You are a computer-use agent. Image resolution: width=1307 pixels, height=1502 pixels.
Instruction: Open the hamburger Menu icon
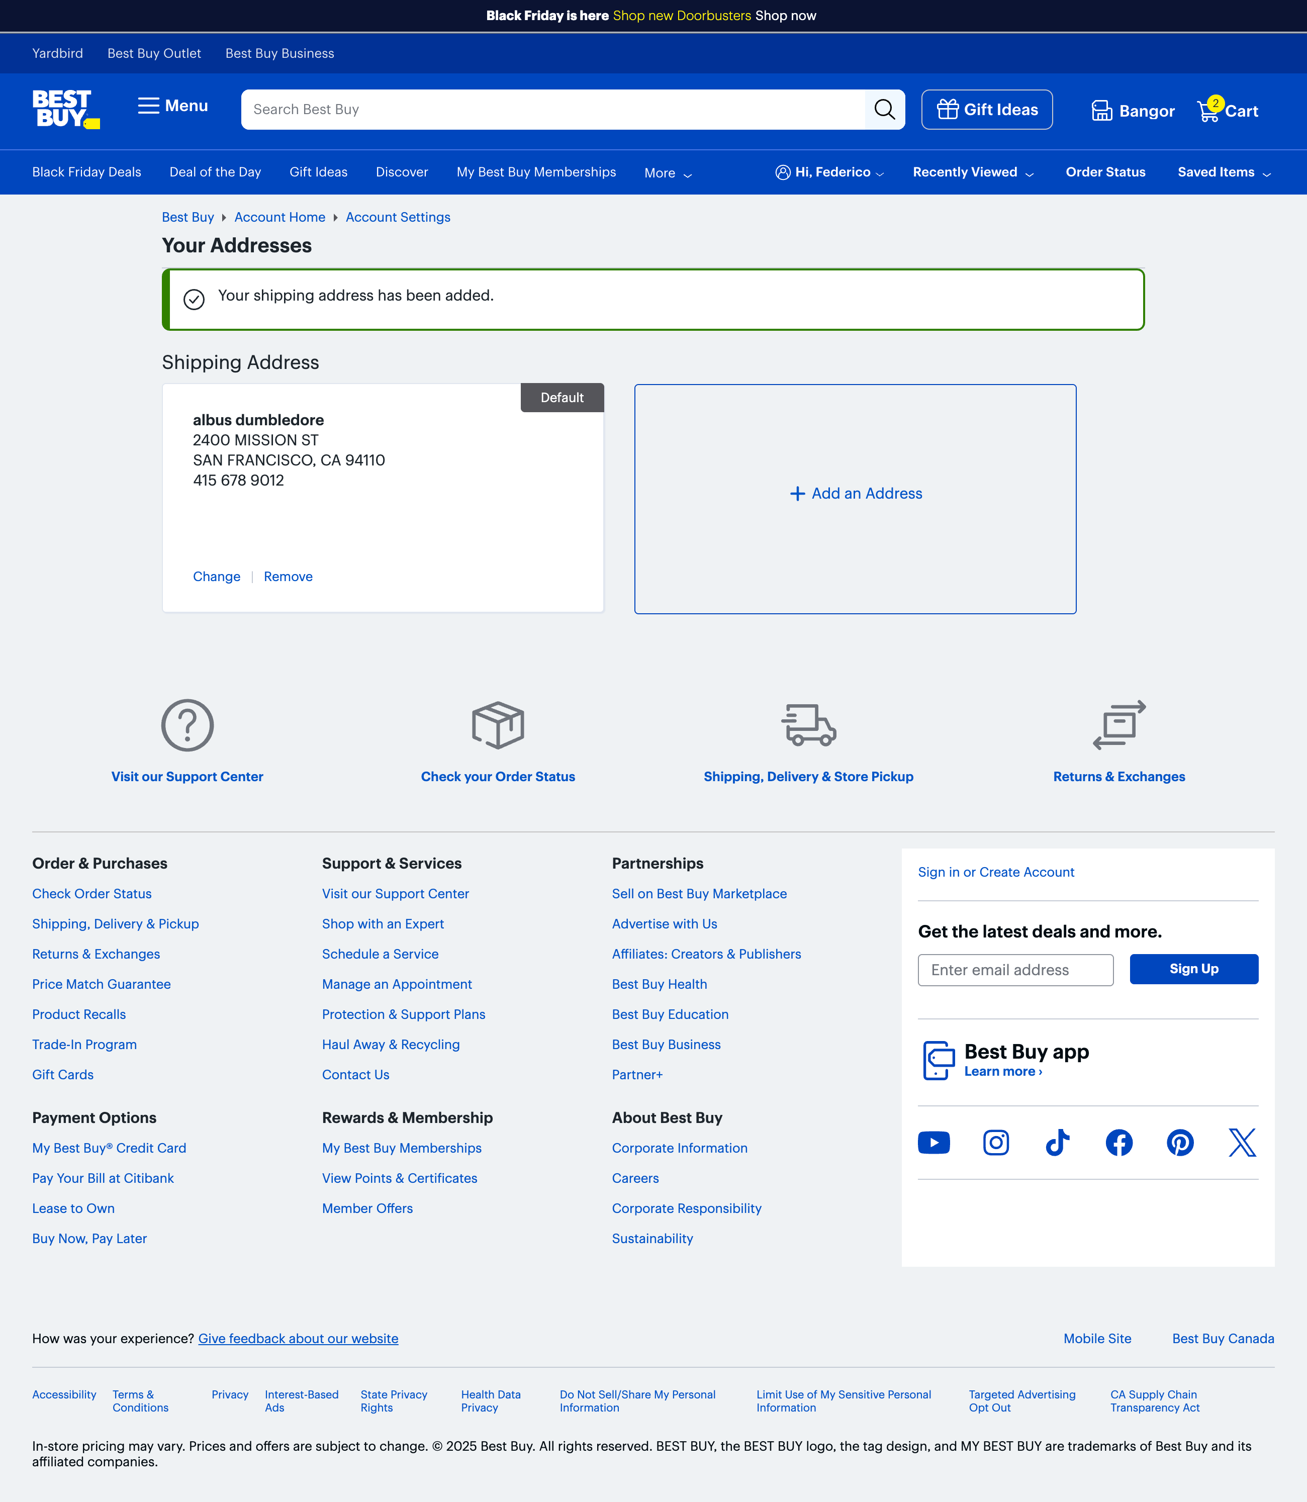click(149, 106)
